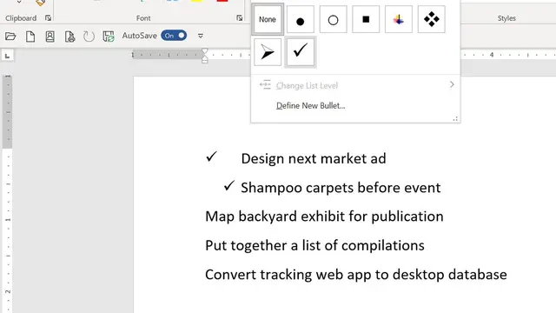The width and height of the screenshot is (556, 313).
Task: Click the text Map backyard exhibit for publication
Action: [324, 216]
